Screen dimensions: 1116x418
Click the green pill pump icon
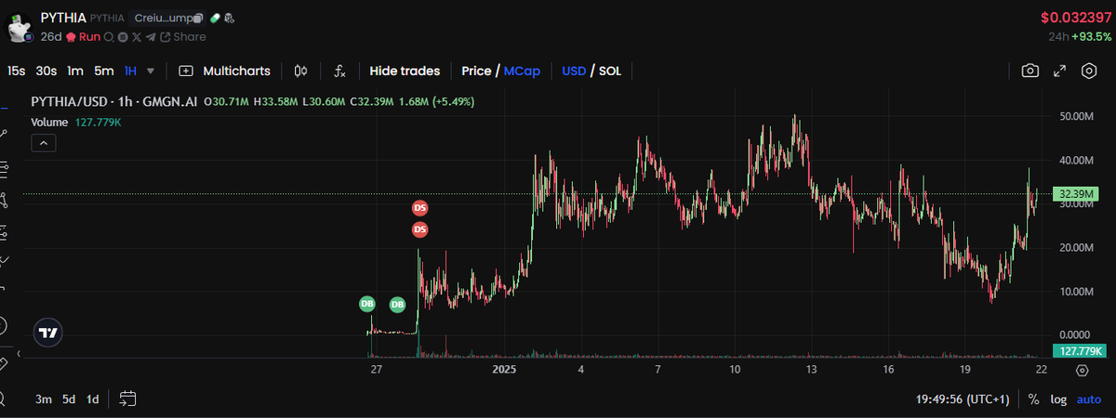pyautogui.click(x=215, y=18)
